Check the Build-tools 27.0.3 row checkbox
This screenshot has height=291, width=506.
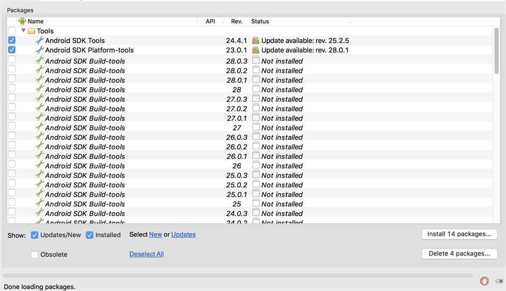click(12, 97)
